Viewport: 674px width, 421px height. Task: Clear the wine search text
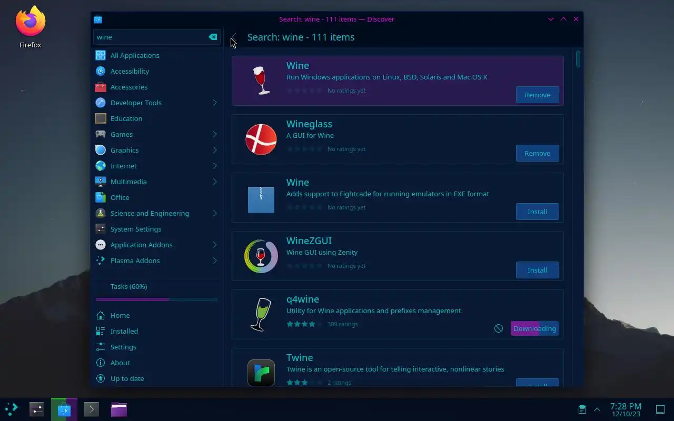(x=213, y=37)
